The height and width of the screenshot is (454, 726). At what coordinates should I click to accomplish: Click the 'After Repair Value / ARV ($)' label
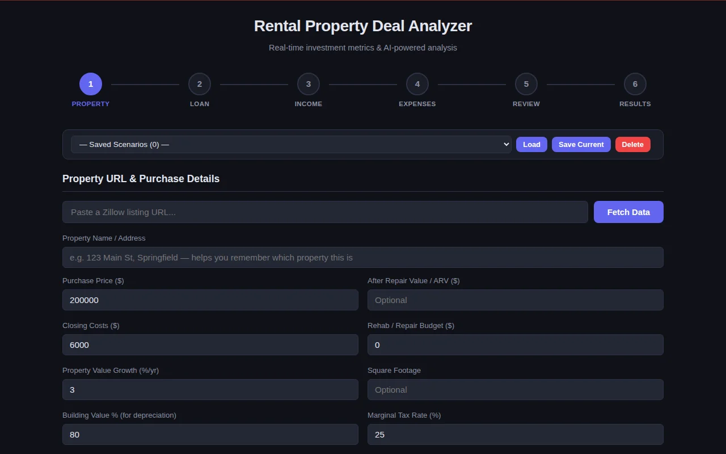coord(413,281)
